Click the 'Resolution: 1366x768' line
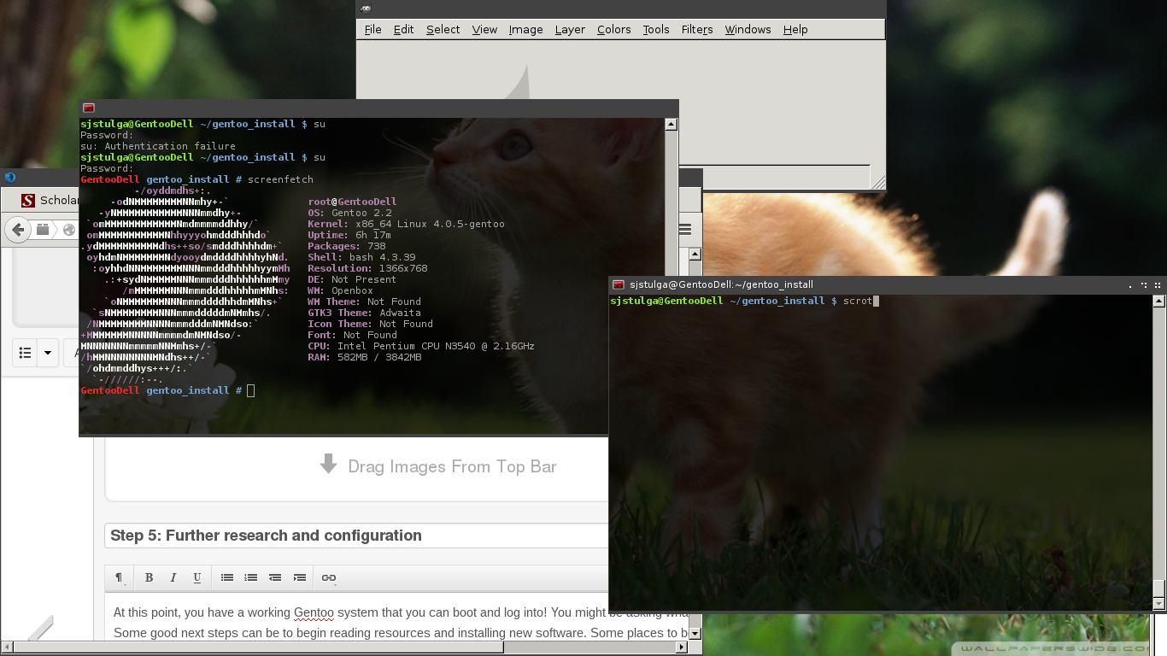Image resolution: width=1167 pixels, height=656 pixels. [x=368, y=268]
